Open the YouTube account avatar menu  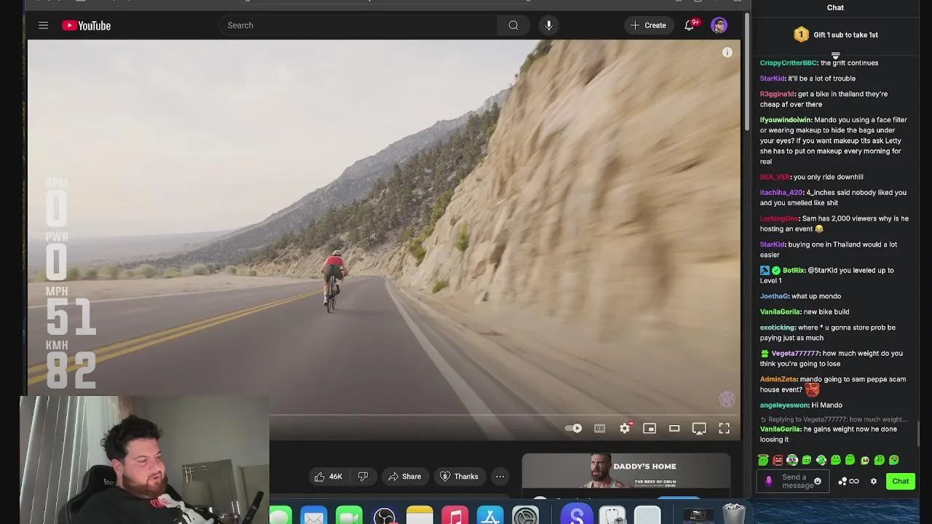pos(719,25)
